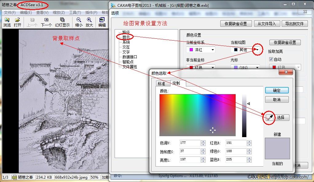Click the 恢复缺省设置 button at the top of options
Image resolution: width=314 pixels, height=182 pixels.
point(236,24)
